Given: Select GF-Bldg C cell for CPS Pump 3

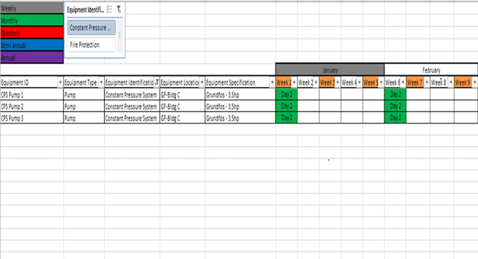Looking at the screenshot, I should coord(183,118).
